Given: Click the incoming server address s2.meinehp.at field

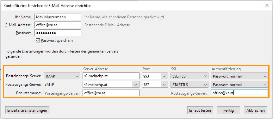Looking at the screenshot, I should [x=111, y=76].
